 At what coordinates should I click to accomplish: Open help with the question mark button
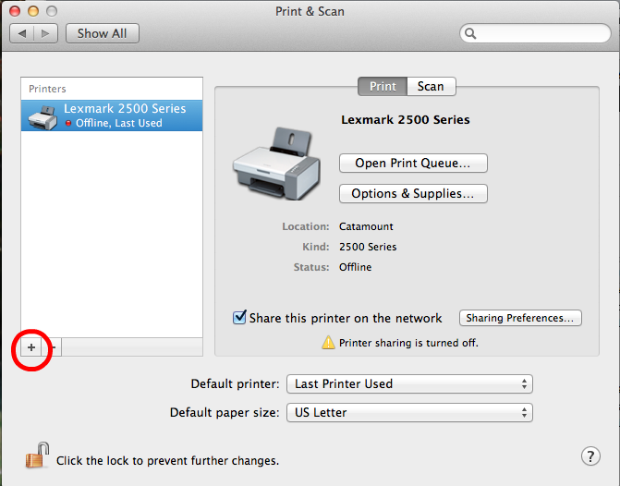[x=590, y=456]
